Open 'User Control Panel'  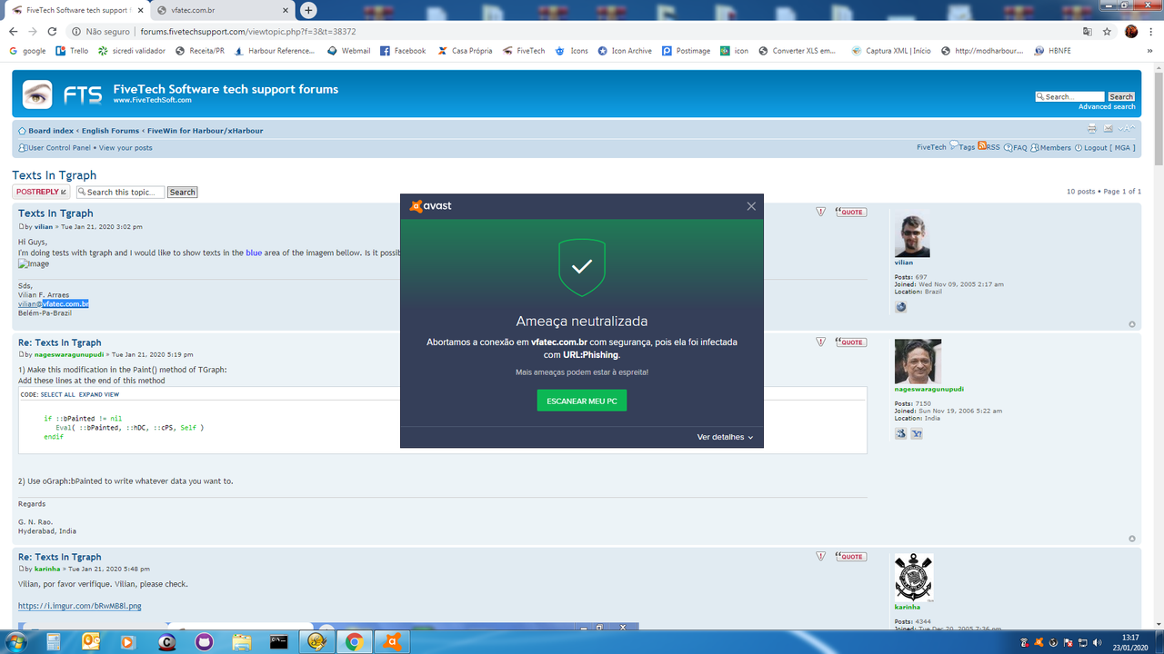click(x=59, y=148)
